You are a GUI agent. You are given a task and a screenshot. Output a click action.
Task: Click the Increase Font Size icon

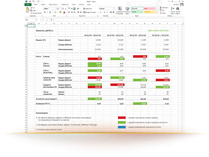coord(63,9)
